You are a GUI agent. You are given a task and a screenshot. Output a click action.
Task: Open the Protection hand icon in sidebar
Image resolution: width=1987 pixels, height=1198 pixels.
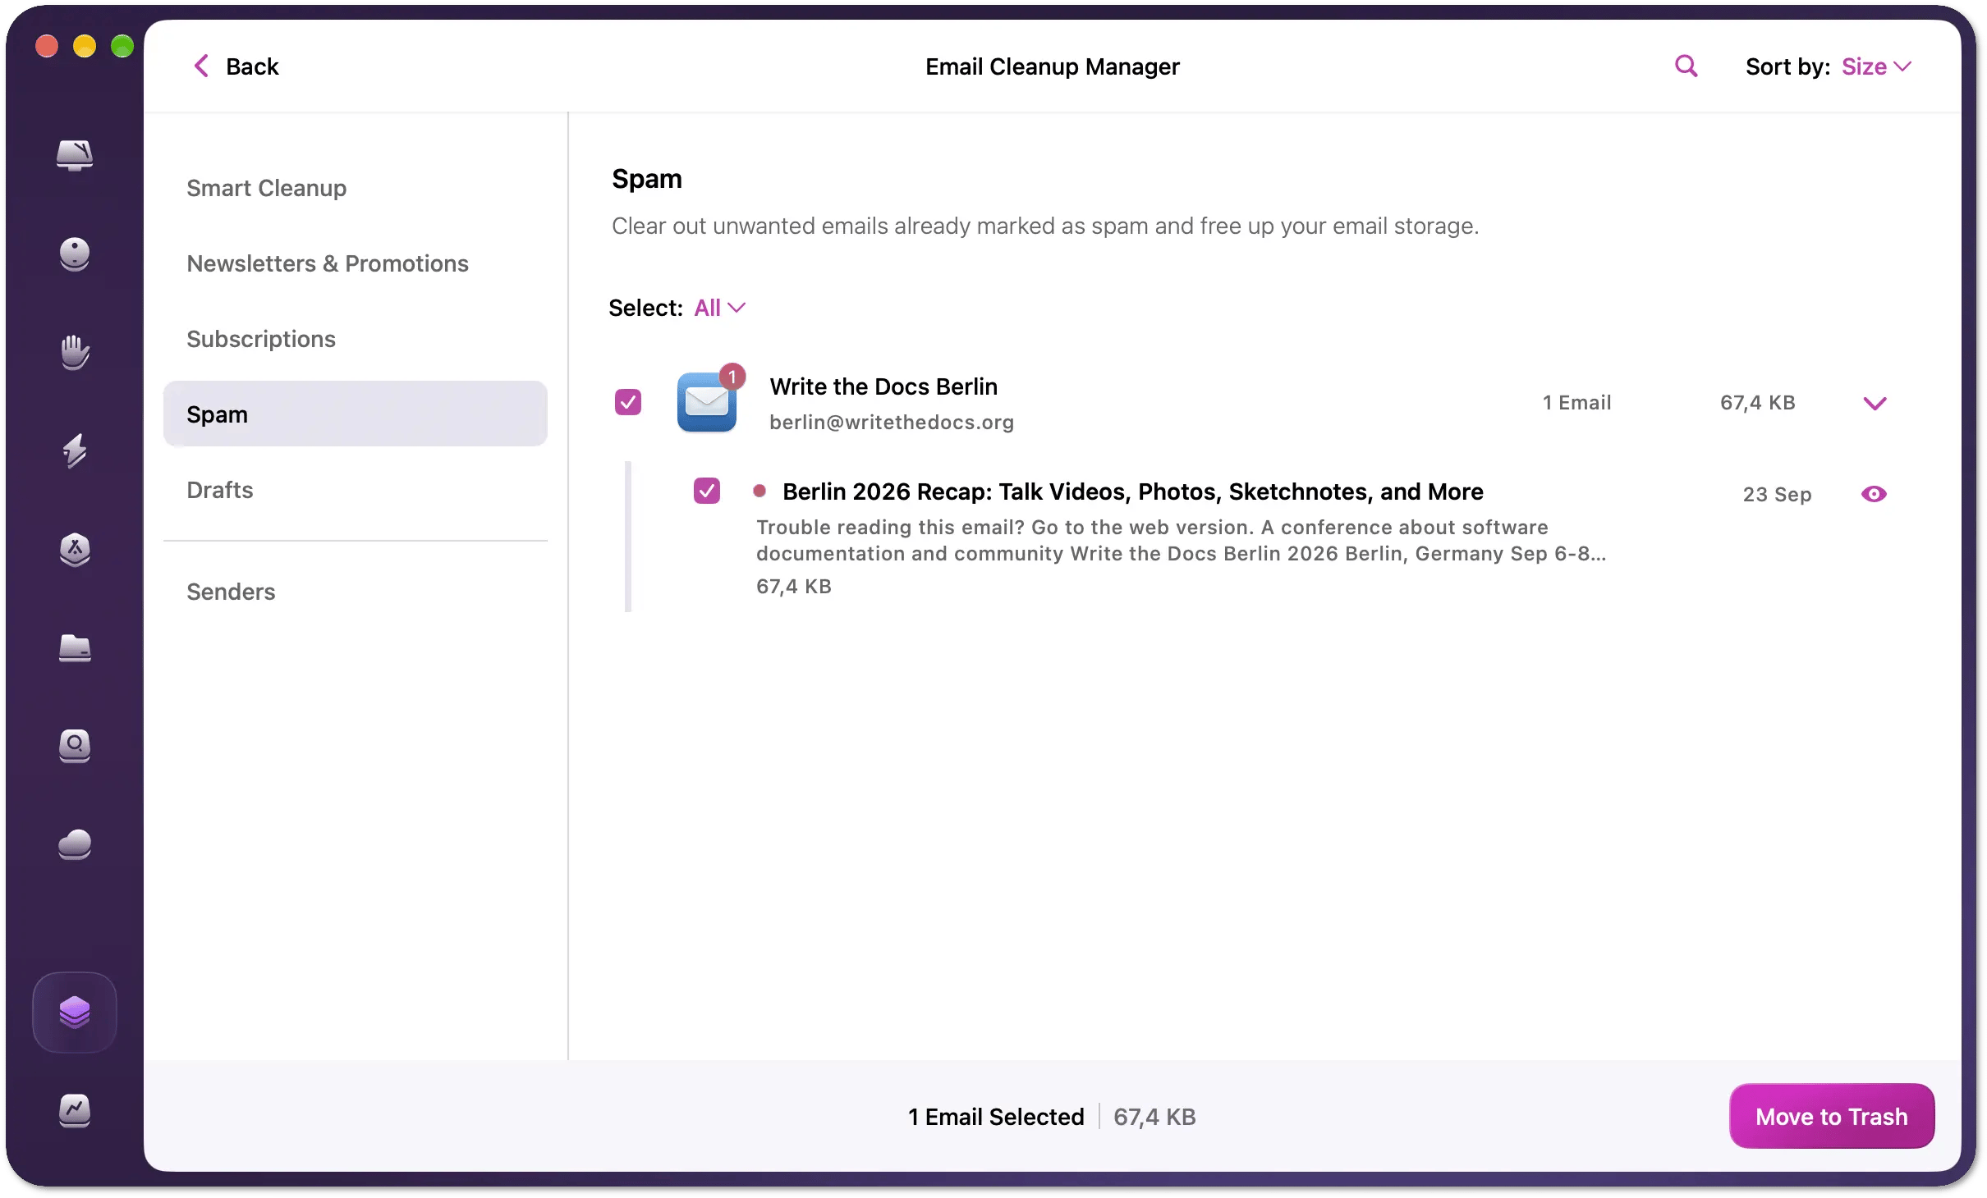coord(75,352)
